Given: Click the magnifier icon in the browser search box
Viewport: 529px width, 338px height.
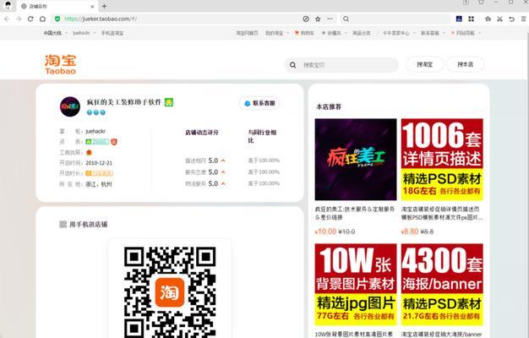Looking at the screenshot, I should click(346, 19).
